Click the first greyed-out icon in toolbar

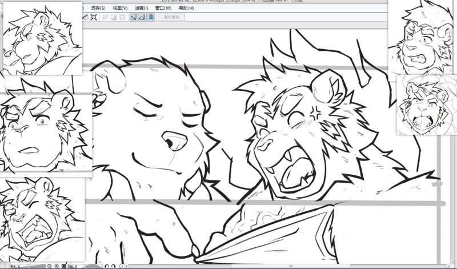click(x=105, y=17)
